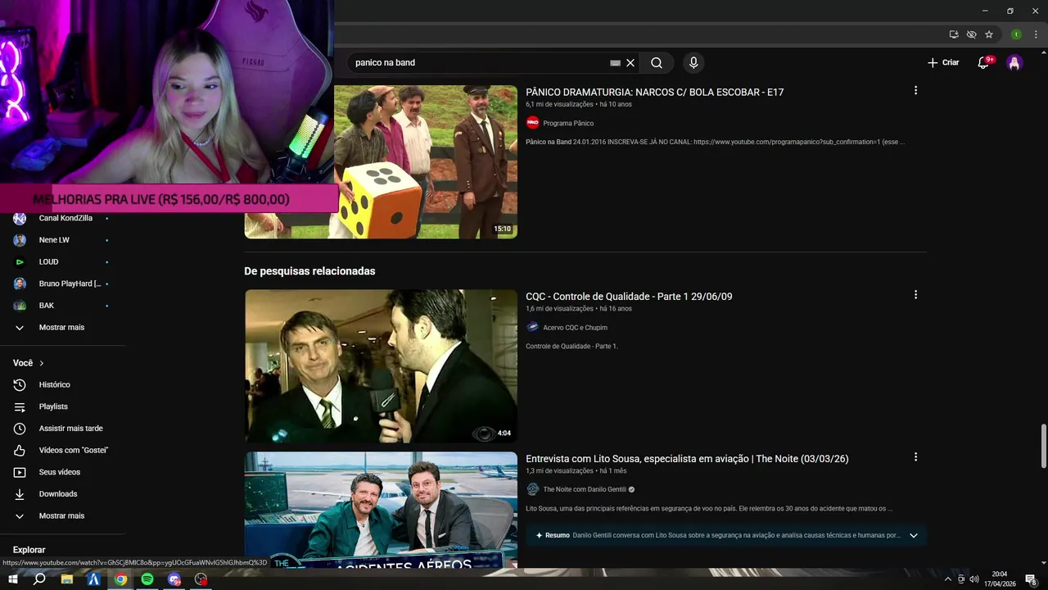Visit the Programa Pânico channel

click(568, 123)
